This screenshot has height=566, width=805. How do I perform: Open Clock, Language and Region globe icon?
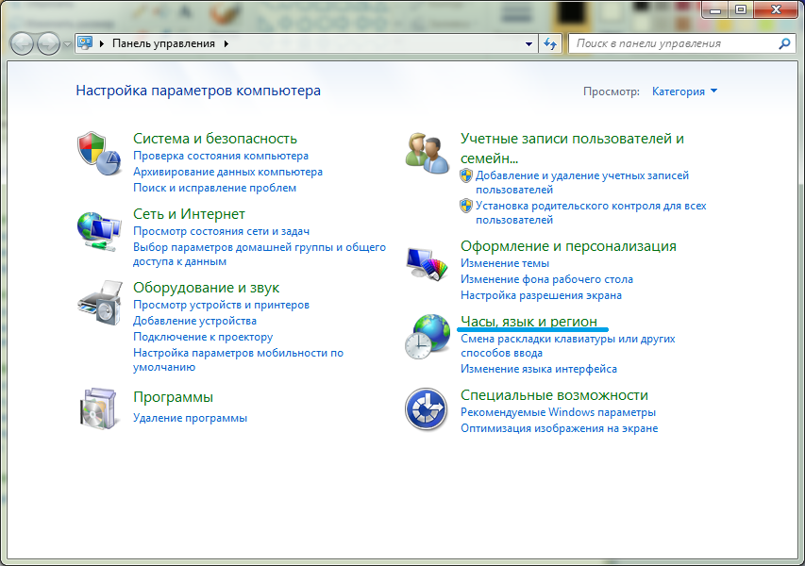click(x=428, y=337)
